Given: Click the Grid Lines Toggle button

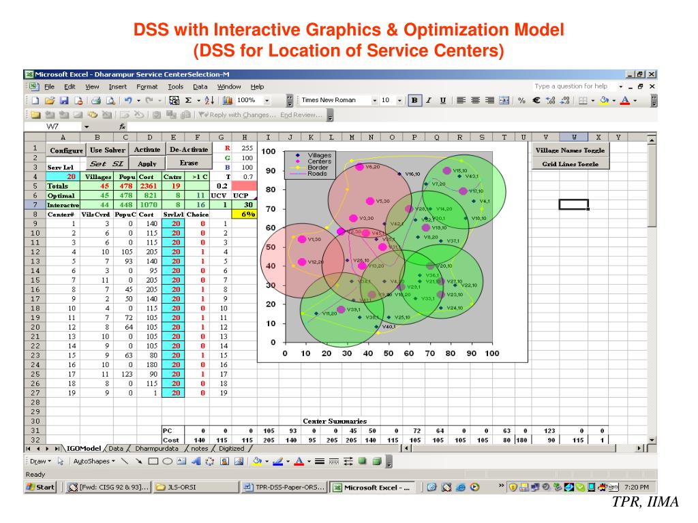Looking at the screenshot, I should pyautogui.click(x=570, y=164).
